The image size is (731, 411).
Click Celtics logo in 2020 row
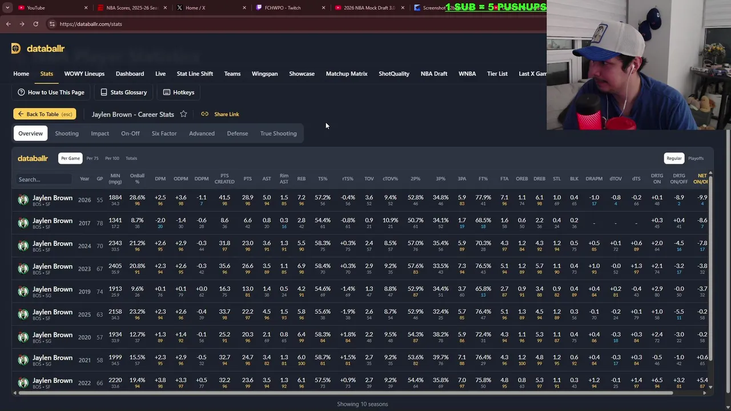(23, 337)
